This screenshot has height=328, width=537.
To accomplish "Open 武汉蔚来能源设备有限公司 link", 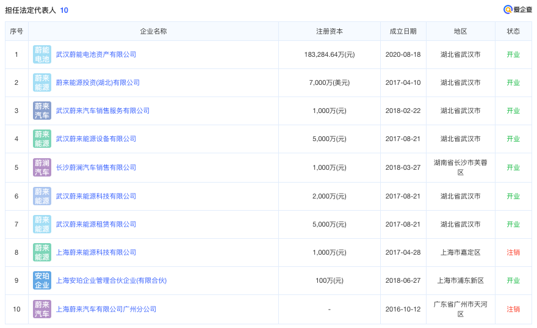I will [96, 139].
